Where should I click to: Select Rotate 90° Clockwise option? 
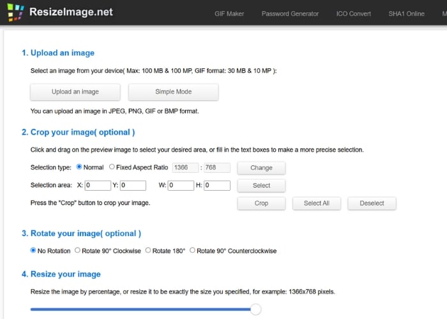point(78,251)
